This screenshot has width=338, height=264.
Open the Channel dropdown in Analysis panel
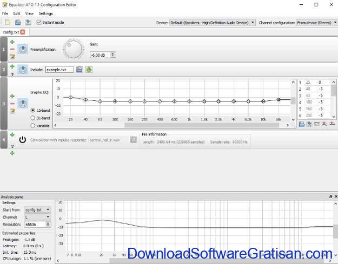coord(37,217)
